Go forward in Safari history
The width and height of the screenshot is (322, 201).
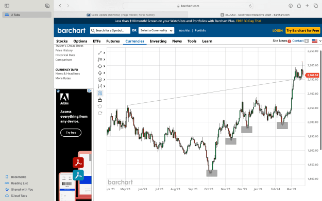point(68,6)
